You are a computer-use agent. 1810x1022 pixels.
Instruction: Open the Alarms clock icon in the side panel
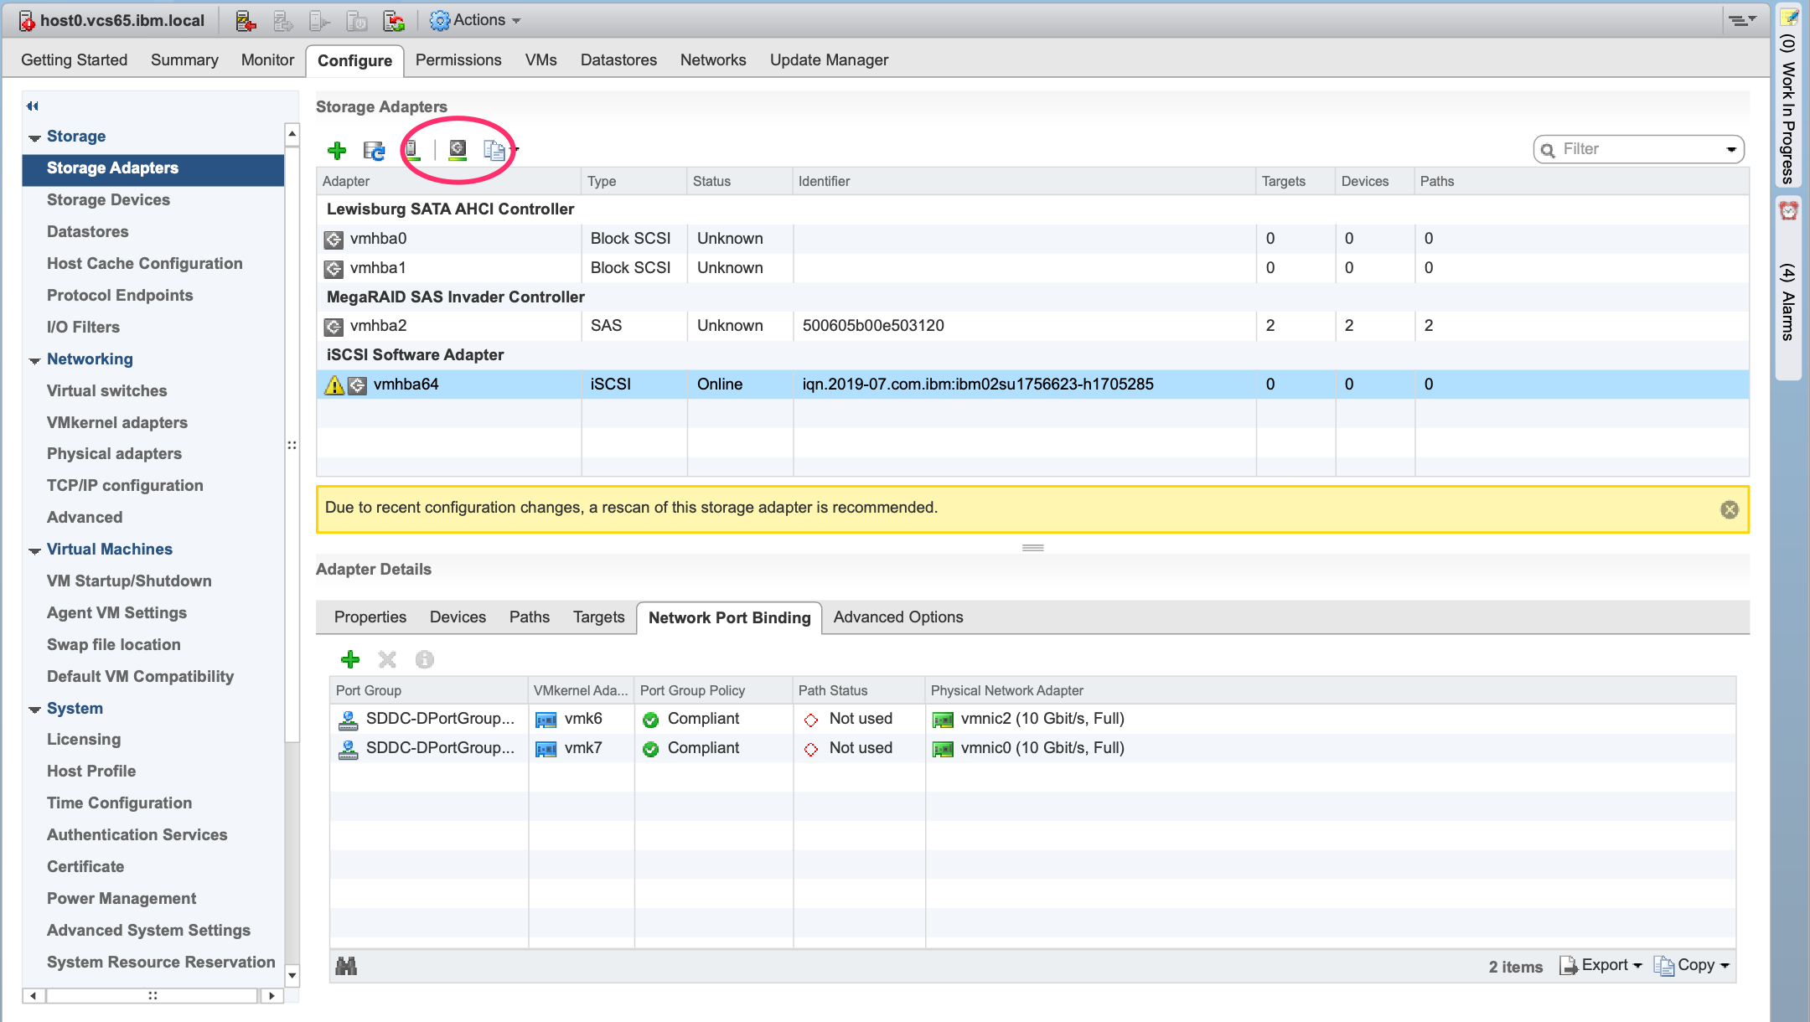click(1789, 210)
